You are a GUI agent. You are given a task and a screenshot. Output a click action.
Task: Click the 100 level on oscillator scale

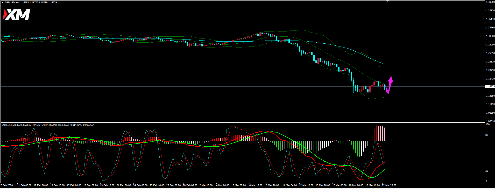pos(487,124)
